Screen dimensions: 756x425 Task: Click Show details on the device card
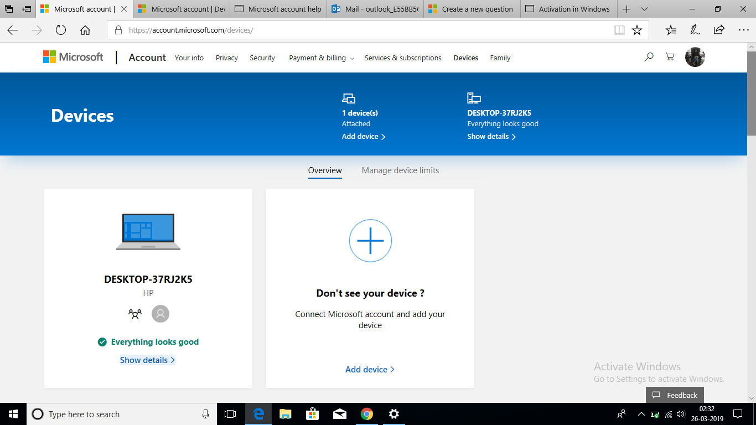(x=147, y=360)
